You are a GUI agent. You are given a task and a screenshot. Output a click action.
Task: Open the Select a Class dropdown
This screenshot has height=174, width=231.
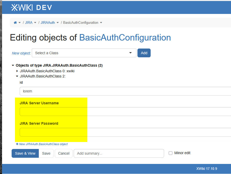click(x=84, y=53)
